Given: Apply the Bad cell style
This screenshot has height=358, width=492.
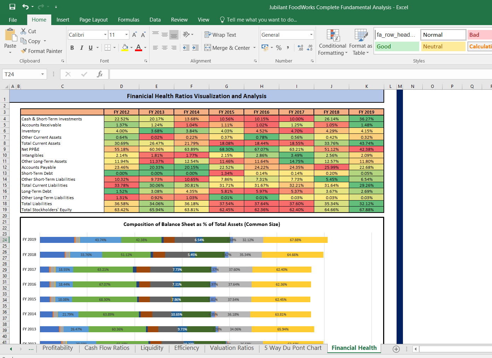Looking at the screenshot, I should (x=480, y=35).
